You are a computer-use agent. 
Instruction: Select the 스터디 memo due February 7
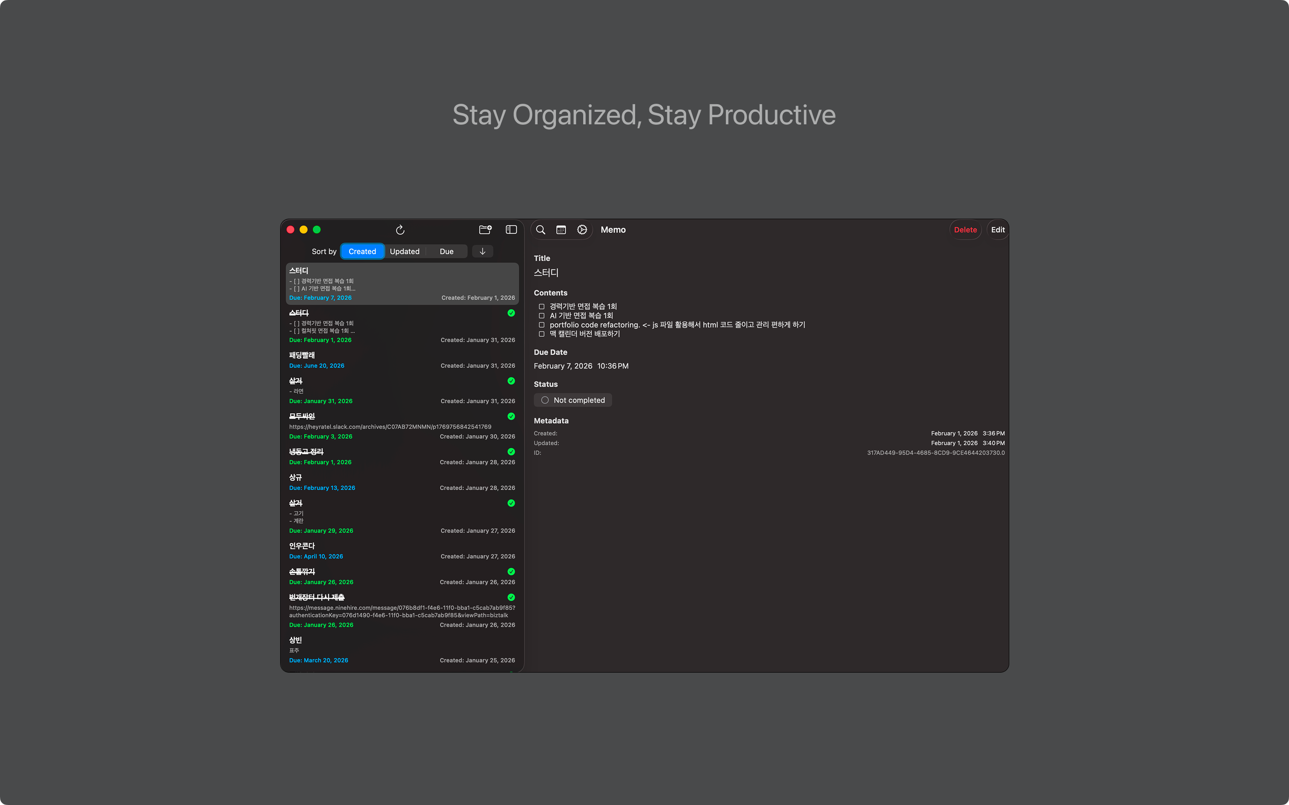(402, 284)
